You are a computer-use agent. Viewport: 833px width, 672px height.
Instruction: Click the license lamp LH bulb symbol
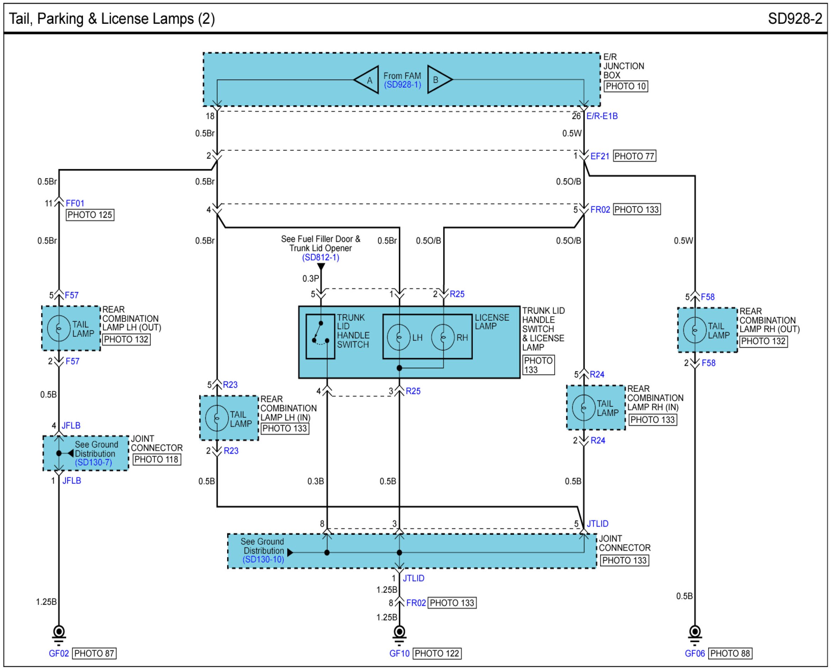399,337
